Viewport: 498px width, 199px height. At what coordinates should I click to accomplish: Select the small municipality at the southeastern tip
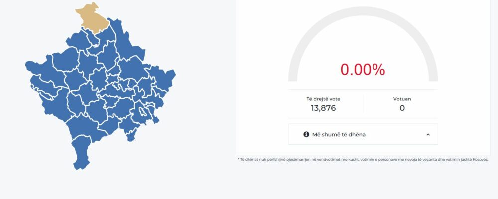tap(131, 136)
